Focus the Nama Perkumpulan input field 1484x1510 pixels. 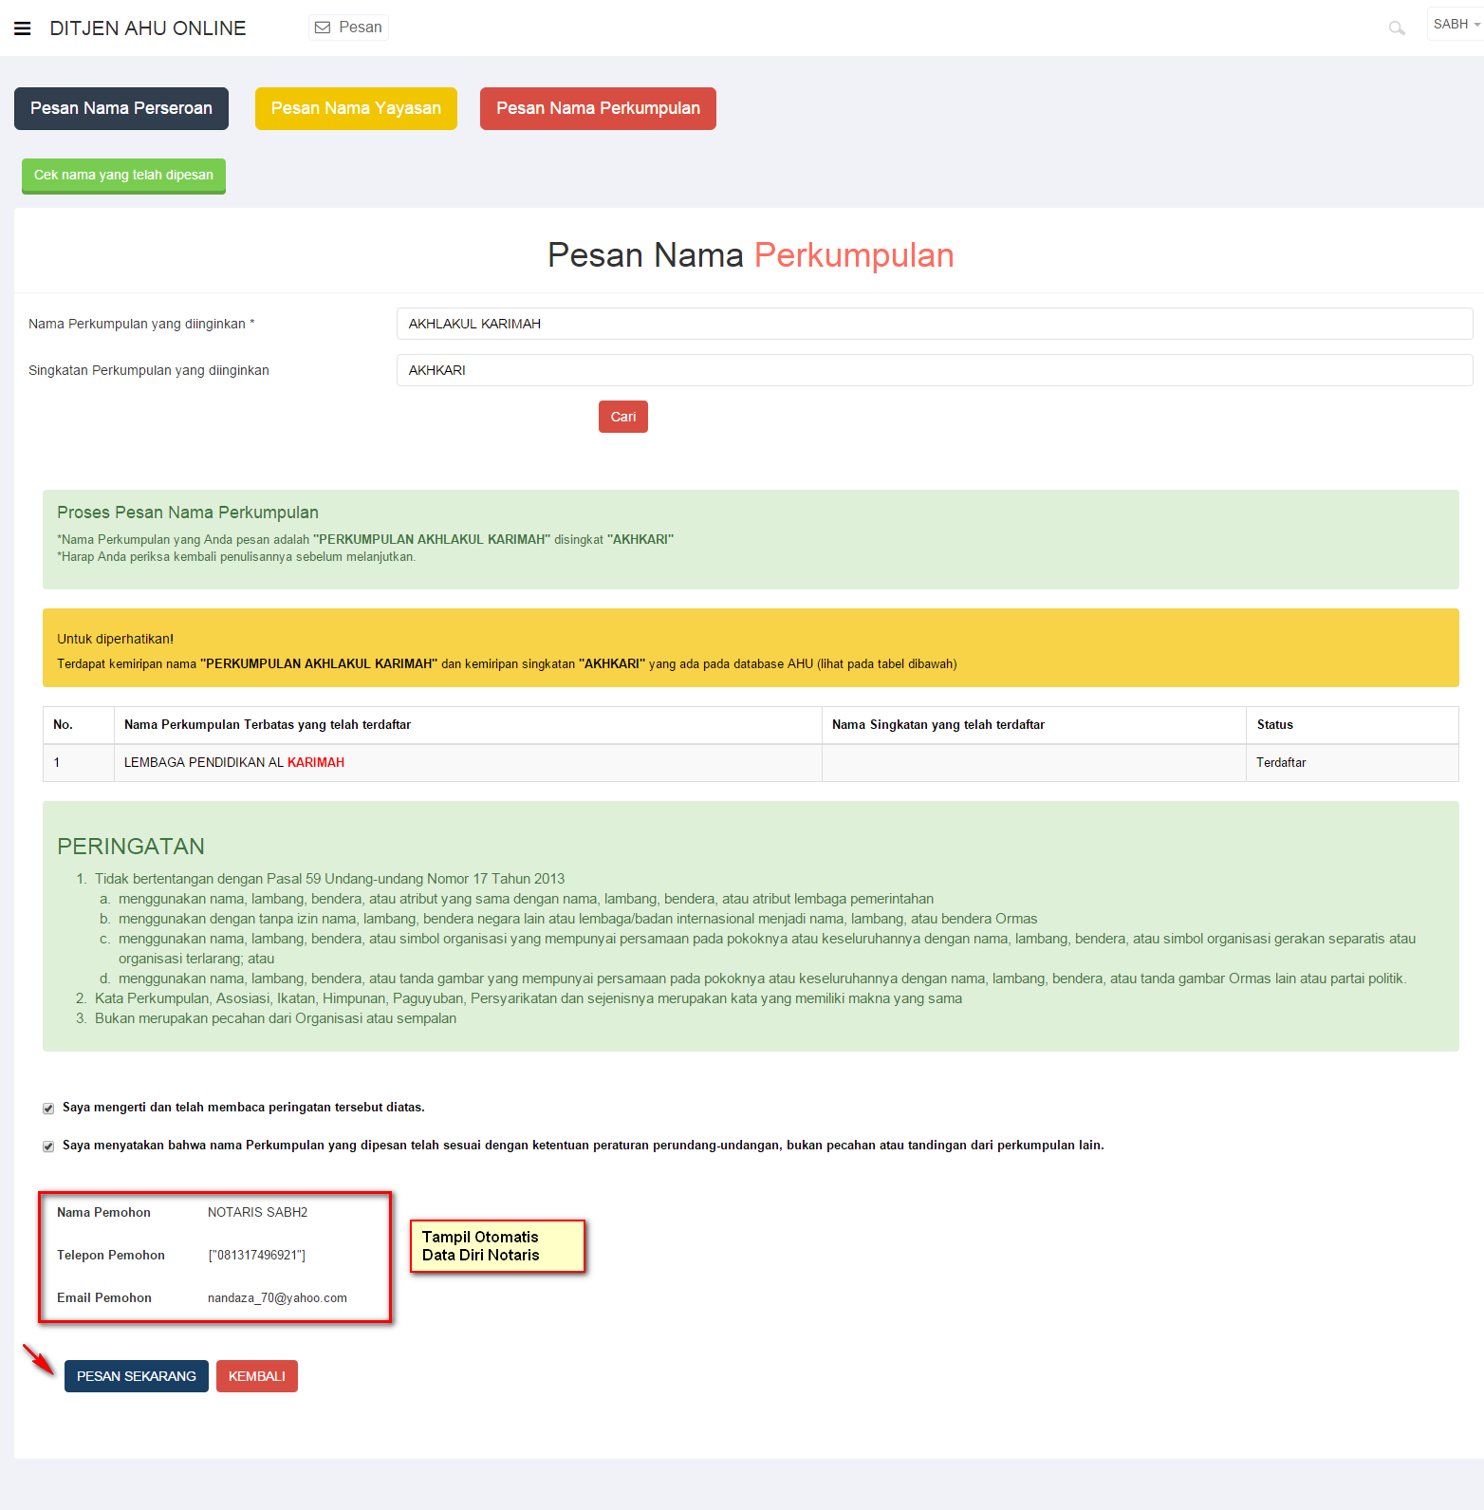[x=935, y=324]
